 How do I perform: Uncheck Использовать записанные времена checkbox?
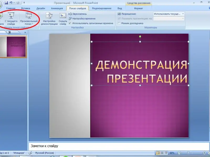(70, 23)
